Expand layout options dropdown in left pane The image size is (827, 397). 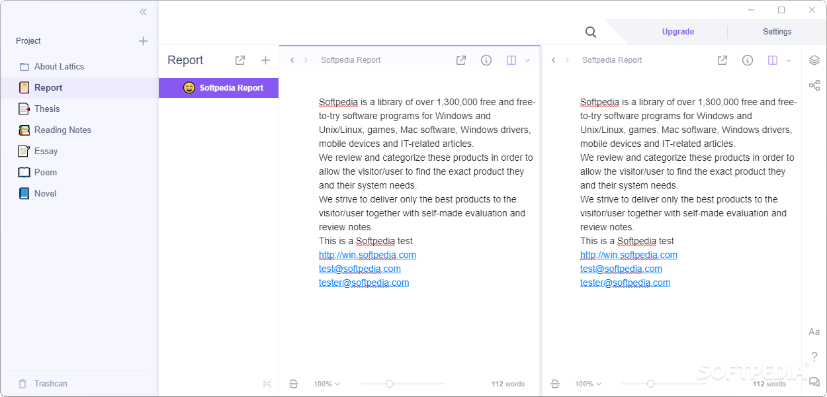[x=527, y=60]
